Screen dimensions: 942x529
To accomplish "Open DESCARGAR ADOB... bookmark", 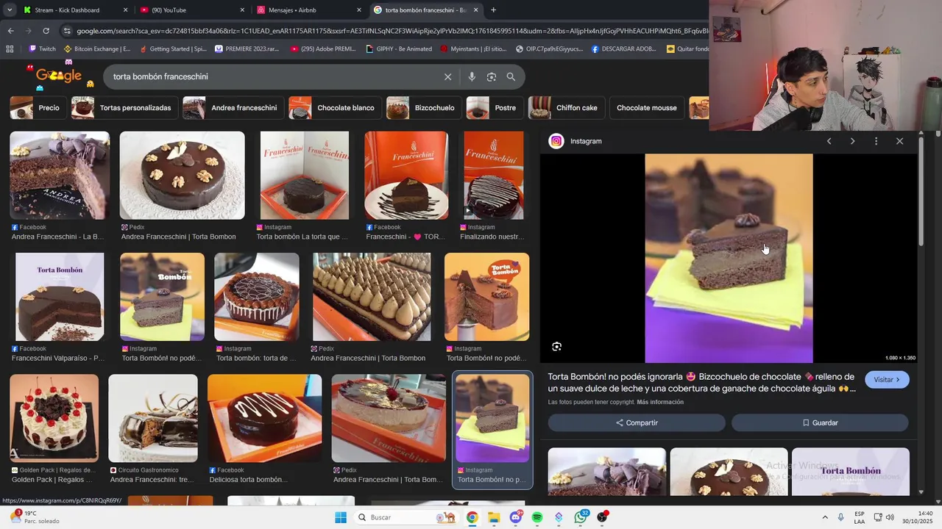I will (623, 49).
